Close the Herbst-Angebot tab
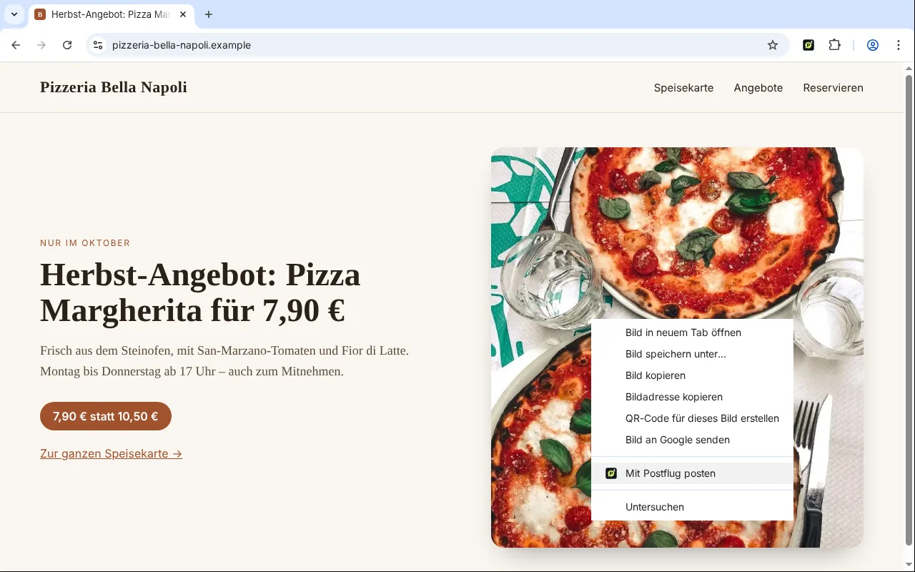915x572 pixels. tap(183, 14)
